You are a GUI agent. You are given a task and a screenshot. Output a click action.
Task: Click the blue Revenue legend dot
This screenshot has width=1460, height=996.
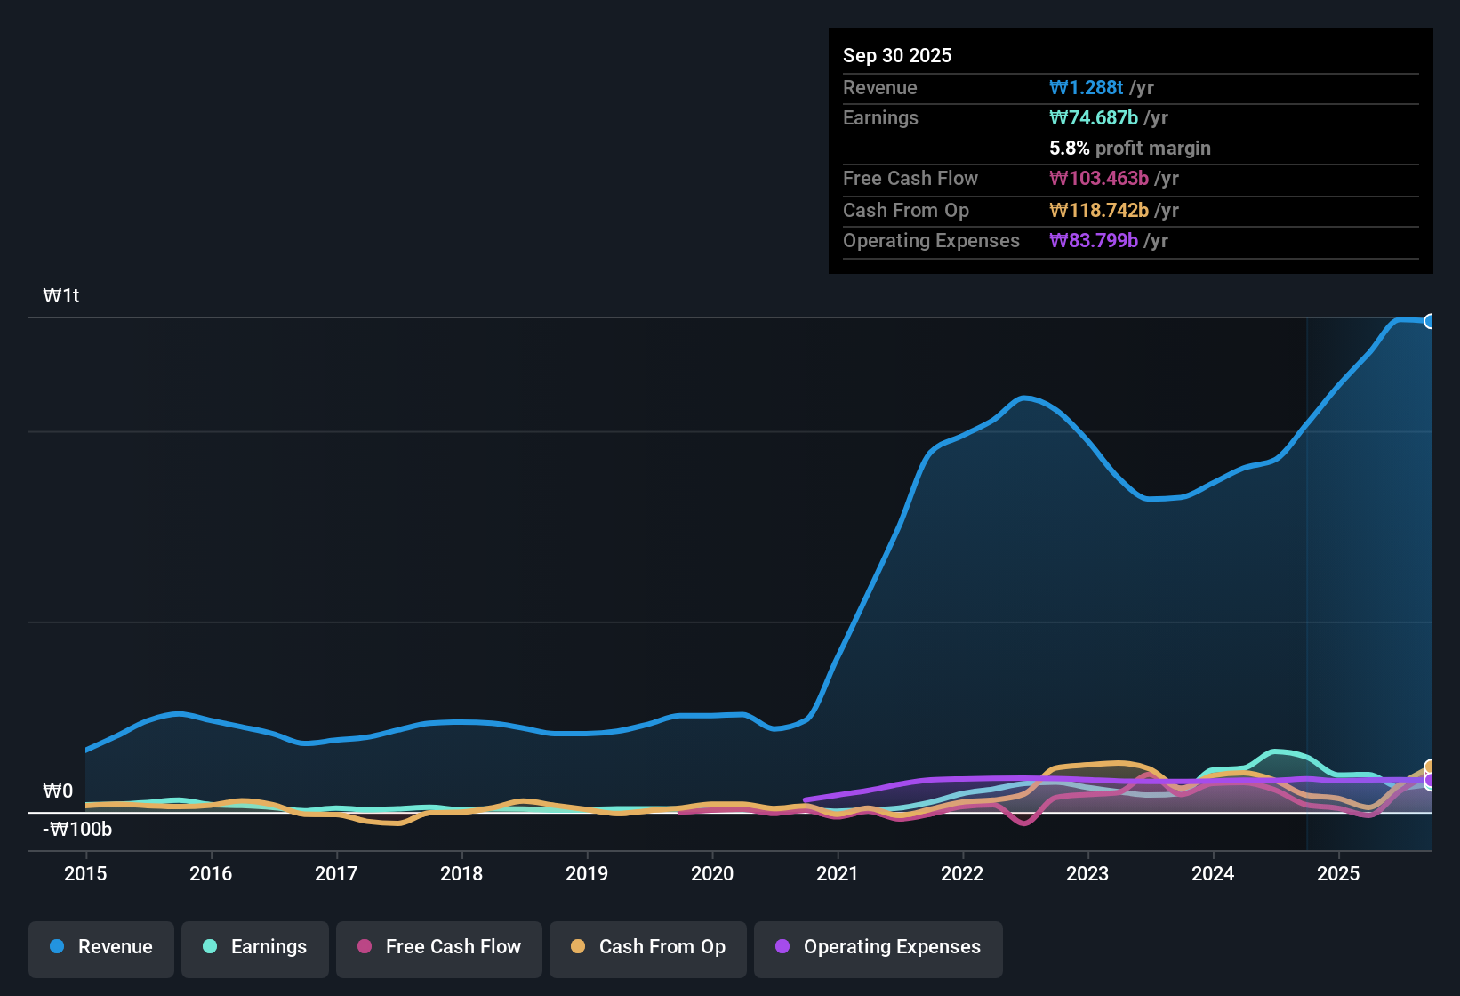click(x=57, y=947)
